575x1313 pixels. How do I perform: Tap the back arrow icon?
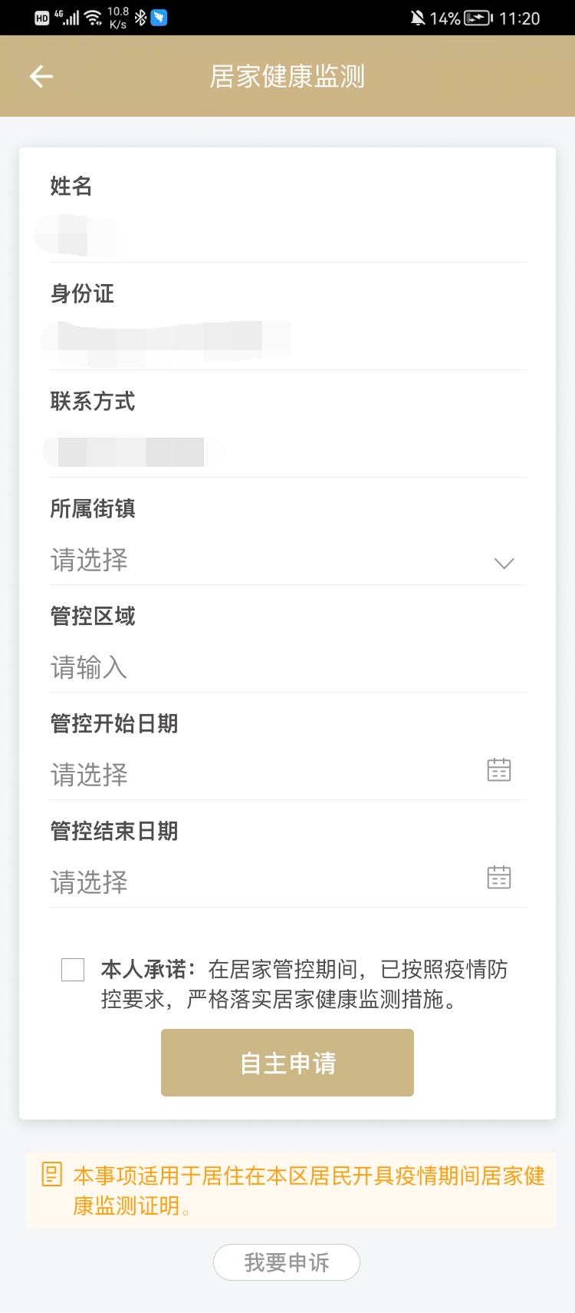tap(41, 76)
